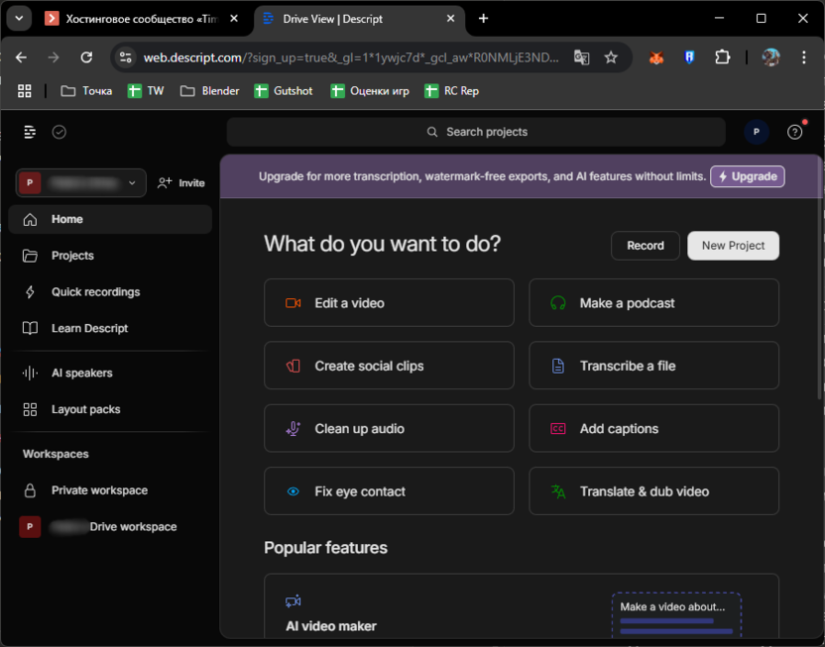The width and height of the screenshot is (825, 647).
Task: Open Layout packs in sidebar
Action: [x=110, y=409]
